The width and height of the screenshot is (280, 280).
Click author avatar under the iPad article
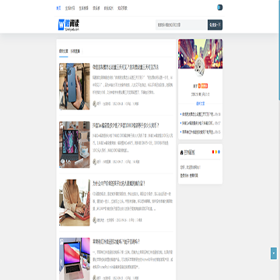pos(95,162)
